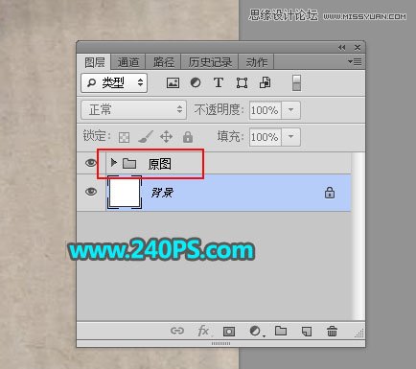The image size is (416, 369).
Task: Switch to the 图层 tab
Action: [x=94, y=62]
